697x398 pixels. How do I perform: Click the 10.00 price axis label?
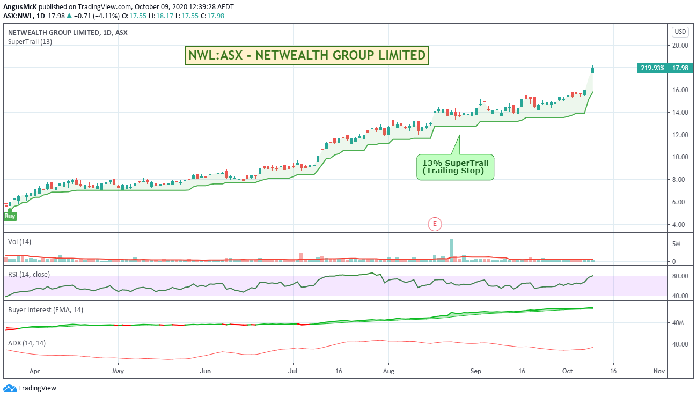pos(680,157)
